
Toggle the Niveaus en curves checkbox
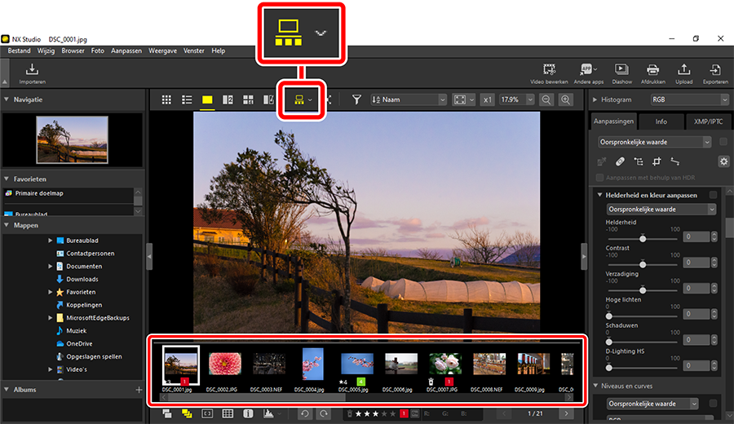[x=713, y=403]
